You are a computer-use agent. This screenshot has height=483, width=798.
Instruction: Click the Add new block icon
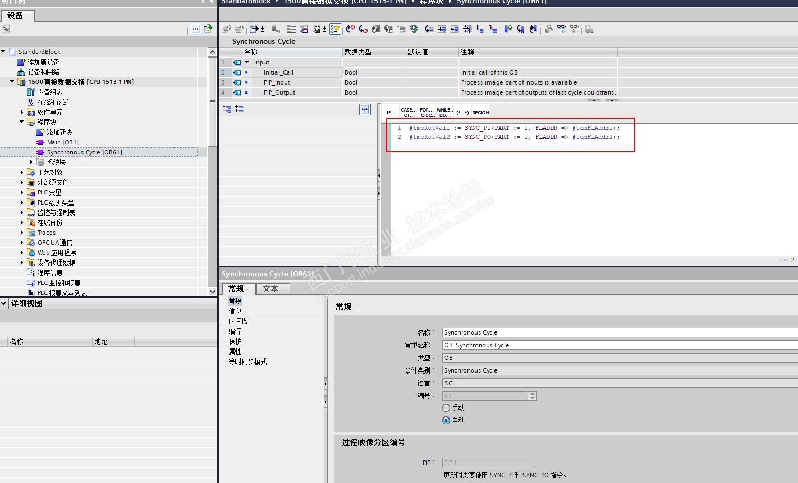pyautogui.click(x=40, y=132)
